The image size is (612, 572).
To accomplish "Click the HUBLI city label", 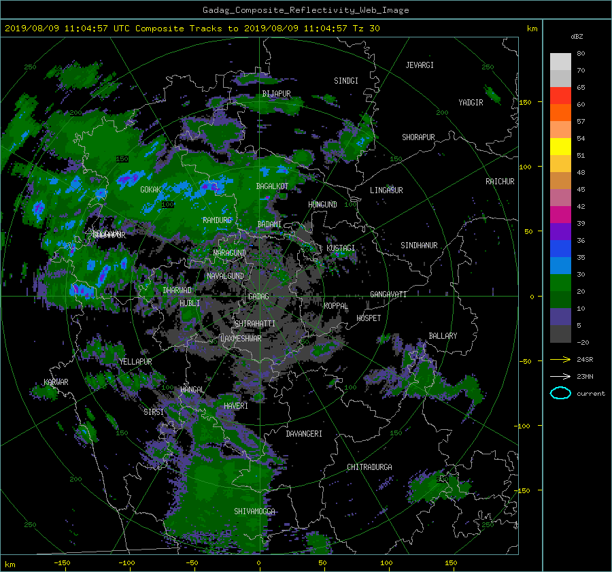I will pyautogui.click(x=190, y=303).
